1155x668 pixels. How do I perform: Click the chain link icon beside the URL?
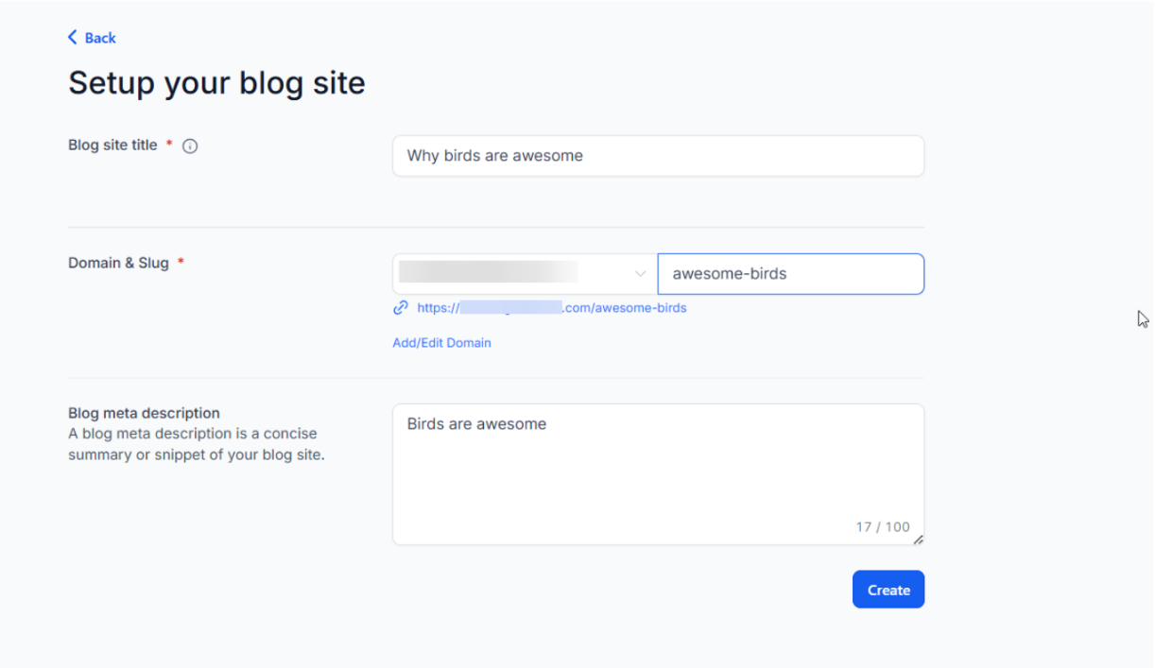pos(401,307)
